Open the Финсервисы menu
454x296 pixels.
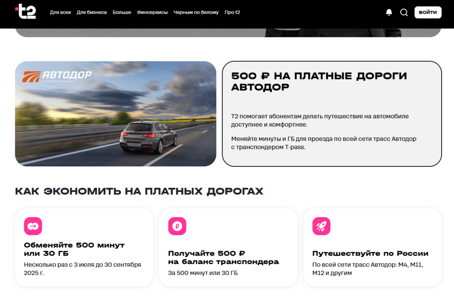(152, 12)
